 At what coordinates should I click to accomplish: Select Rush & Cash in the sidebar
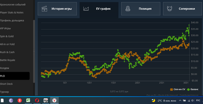tap(7, 52)
